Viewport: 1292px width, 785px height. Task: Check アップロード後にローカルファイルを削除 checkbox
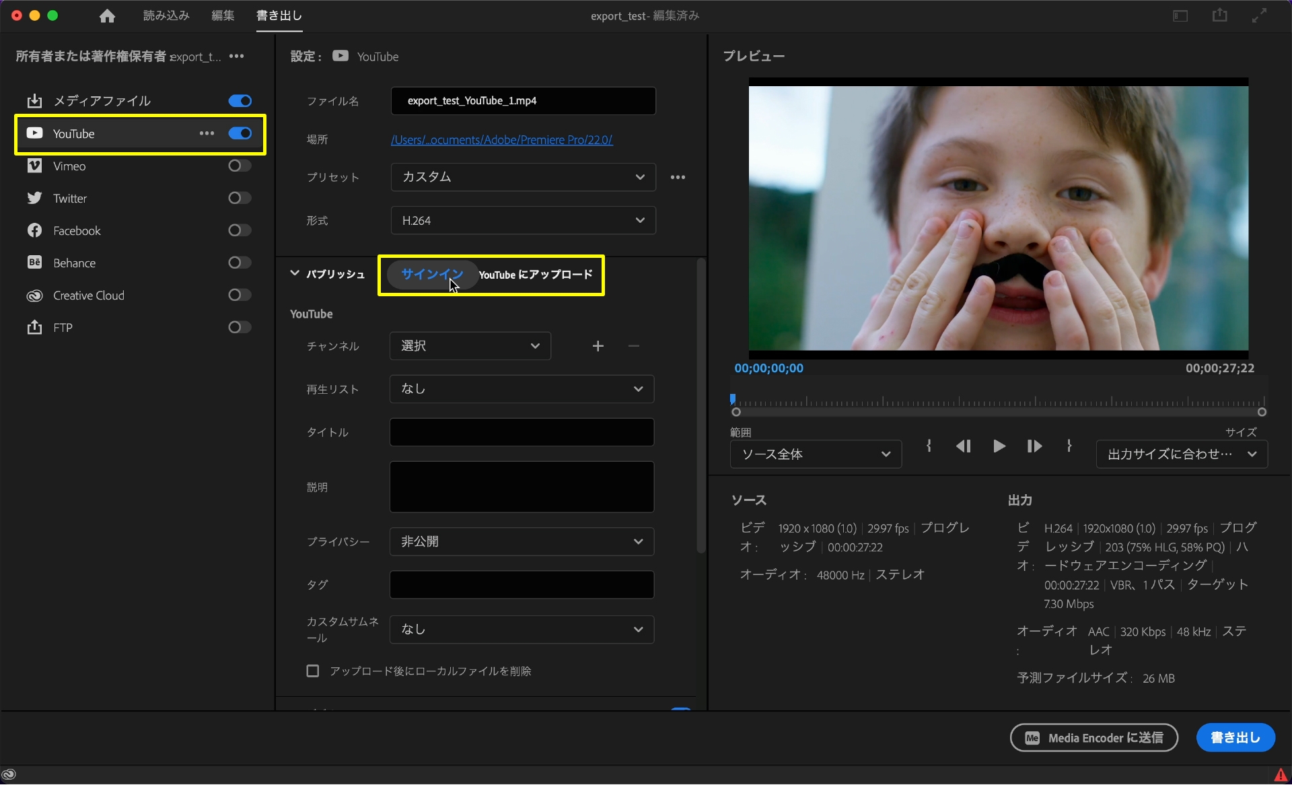click(313, 671)
